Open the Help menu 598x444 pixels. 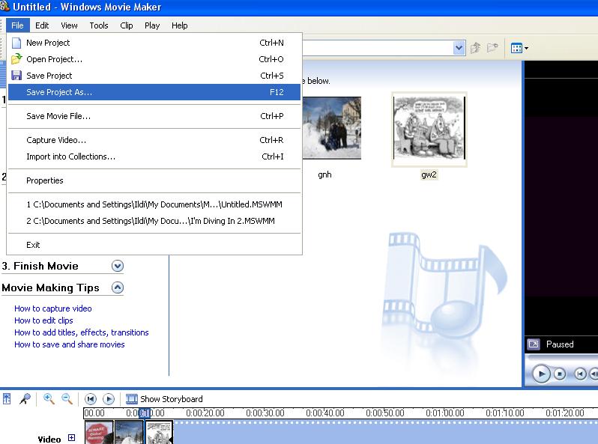pos(179,25)
